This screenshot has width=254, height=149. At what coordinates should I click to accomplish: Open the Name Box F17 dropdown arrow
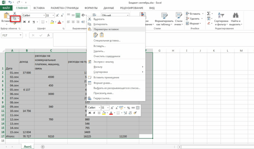click(x=20, y=35)
